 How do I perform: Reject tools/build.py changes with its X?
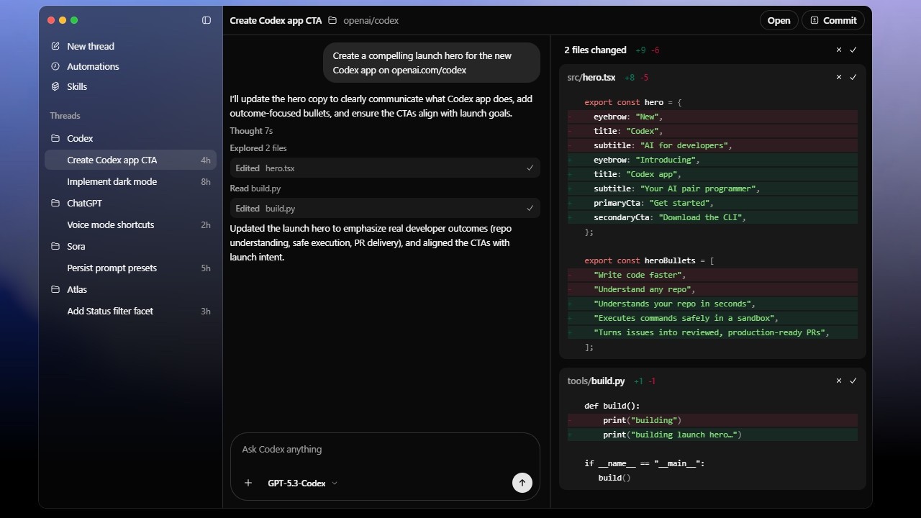tap(839, 381)
